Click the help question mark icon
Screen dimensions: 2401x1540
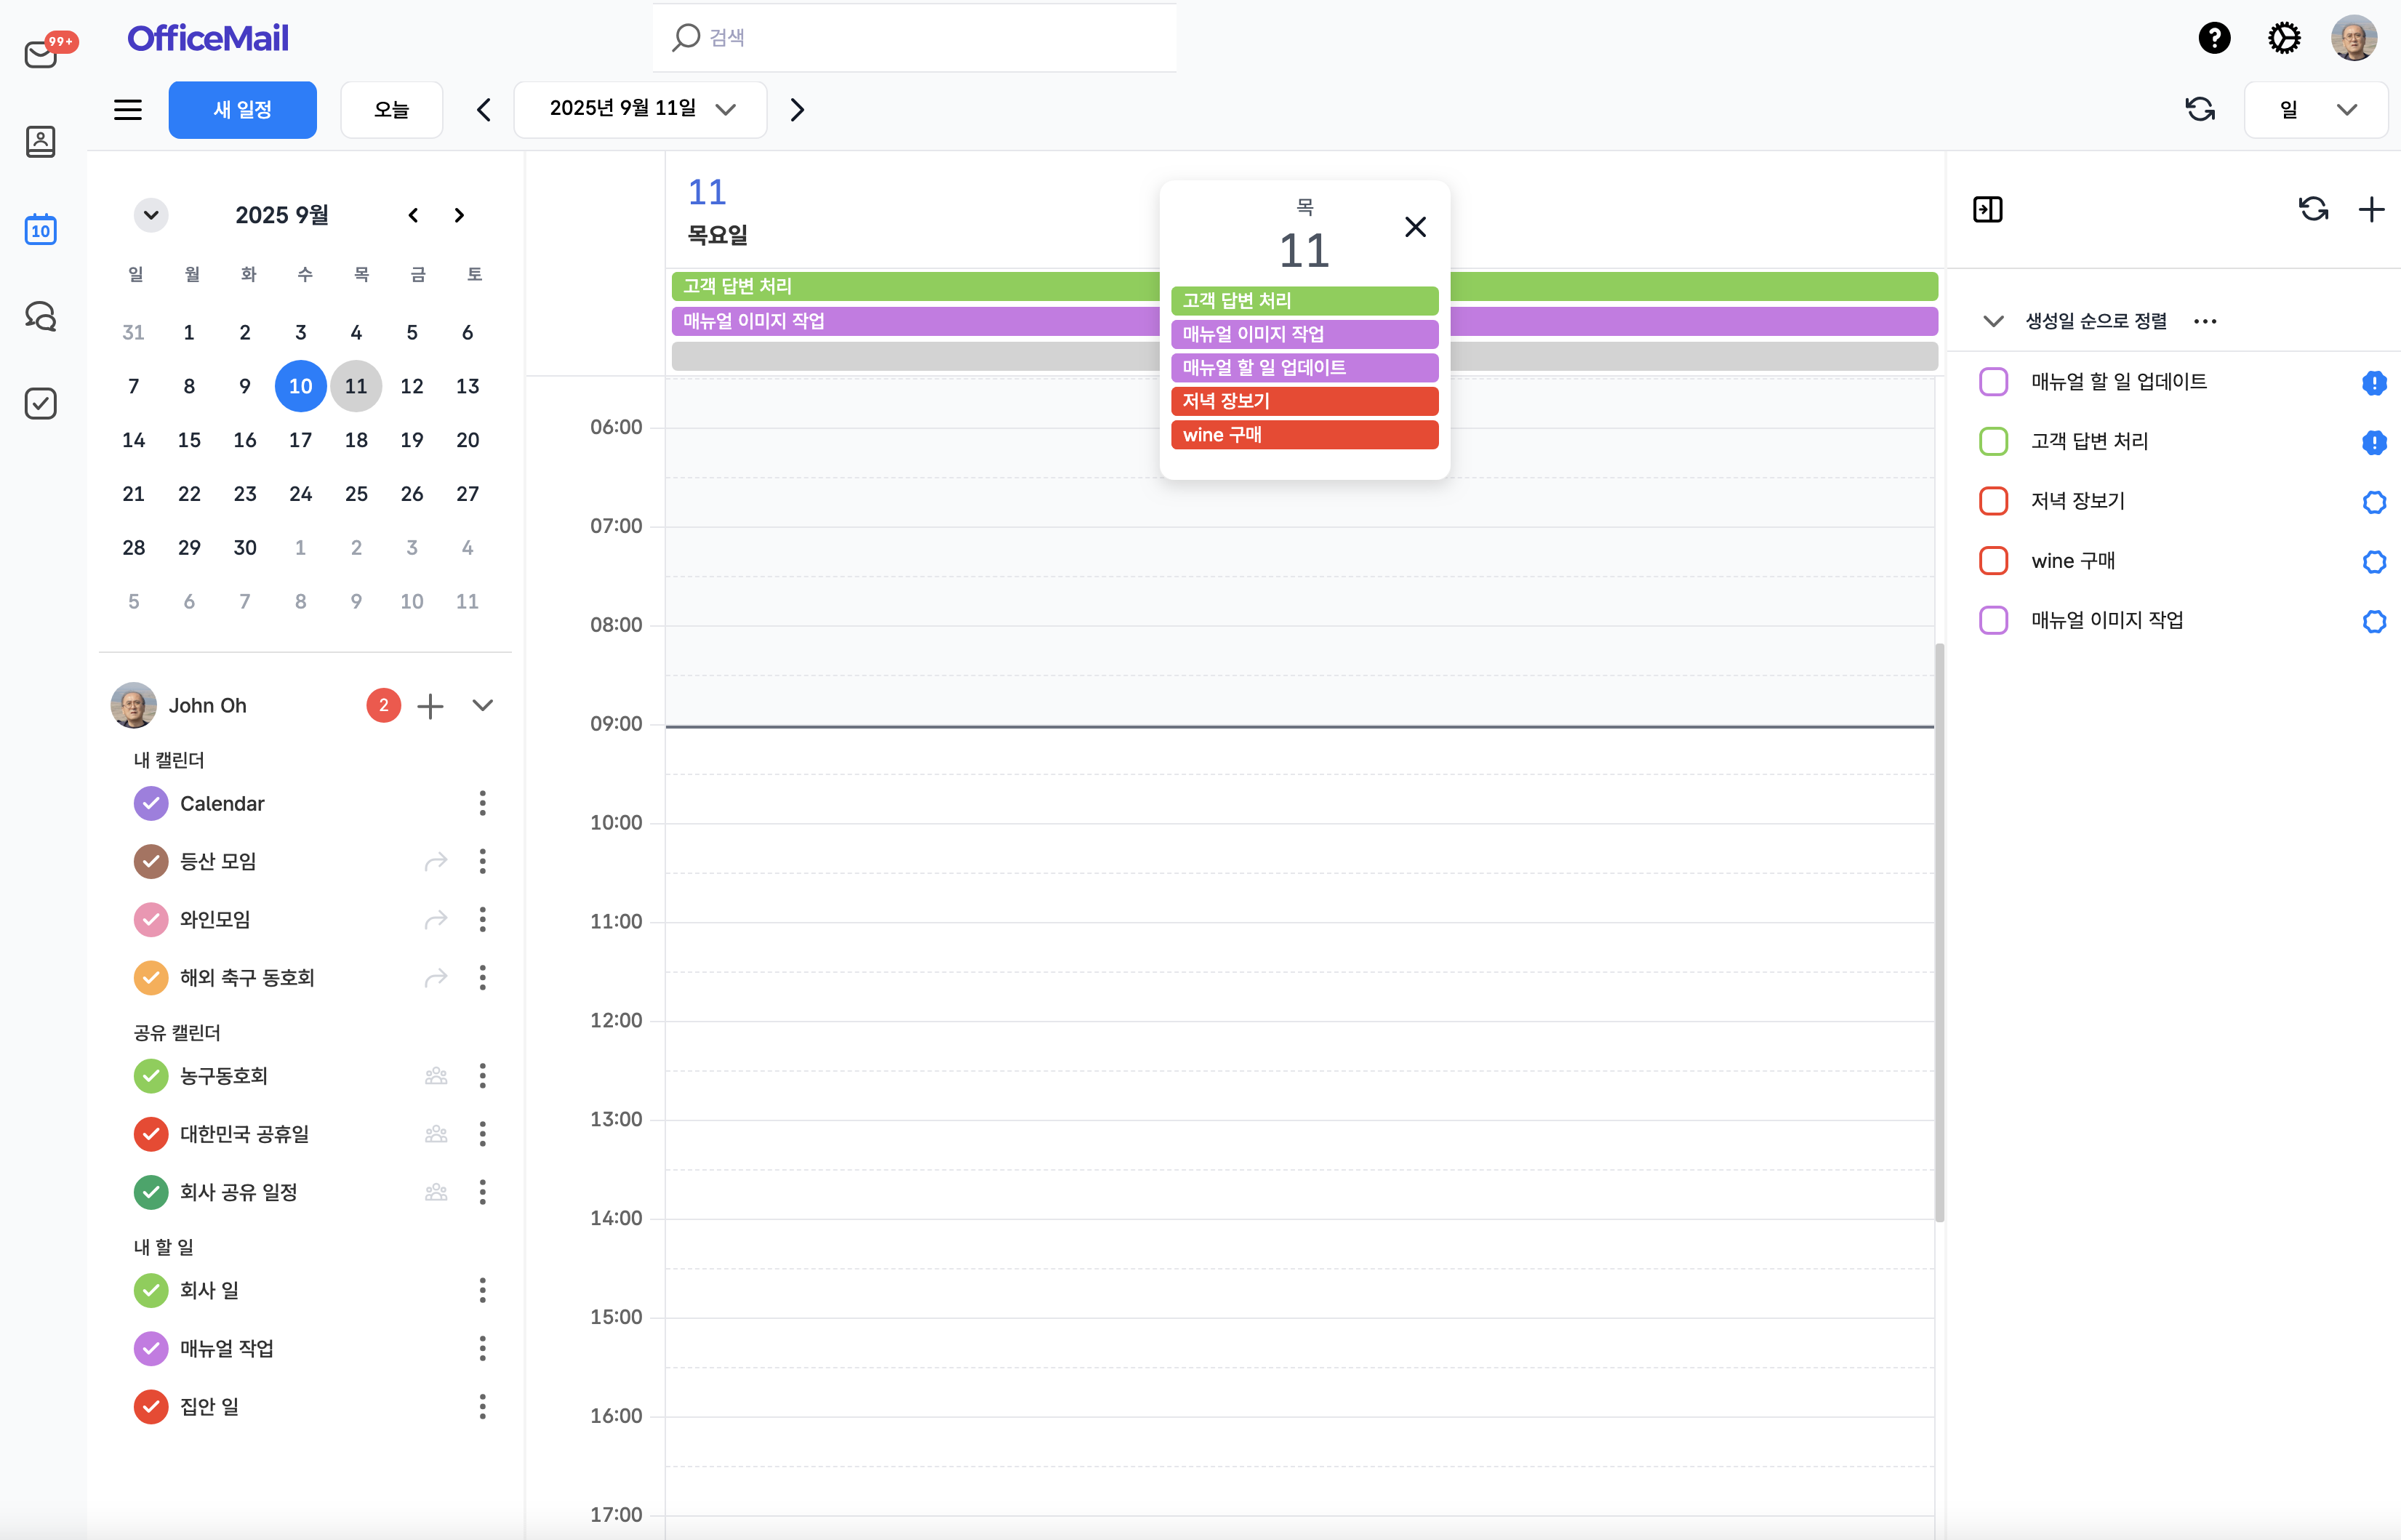coord(2214,38)
